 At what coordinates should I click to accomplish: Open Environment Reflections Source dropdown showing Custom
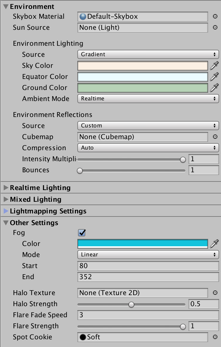pyautogui.click(x=148, y=126)
